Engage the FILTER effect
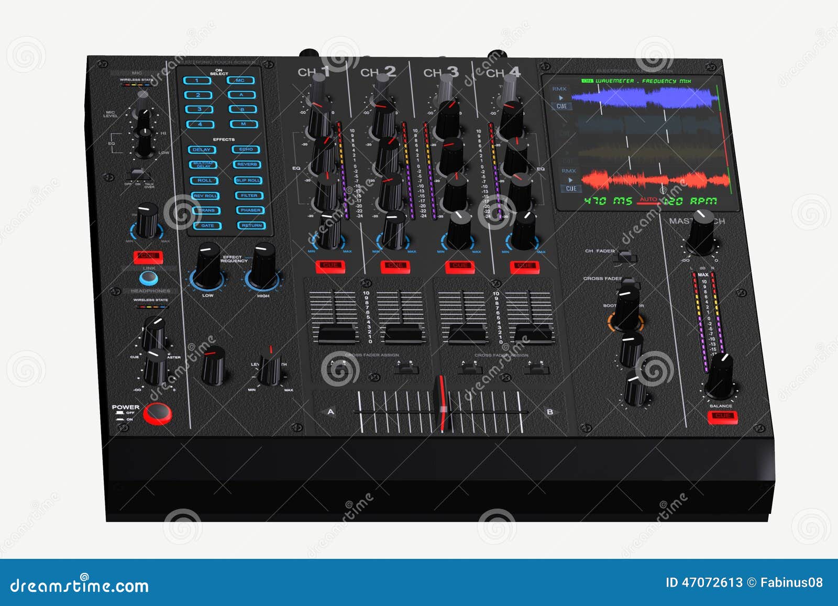The image size is (838, 606). 248,195
